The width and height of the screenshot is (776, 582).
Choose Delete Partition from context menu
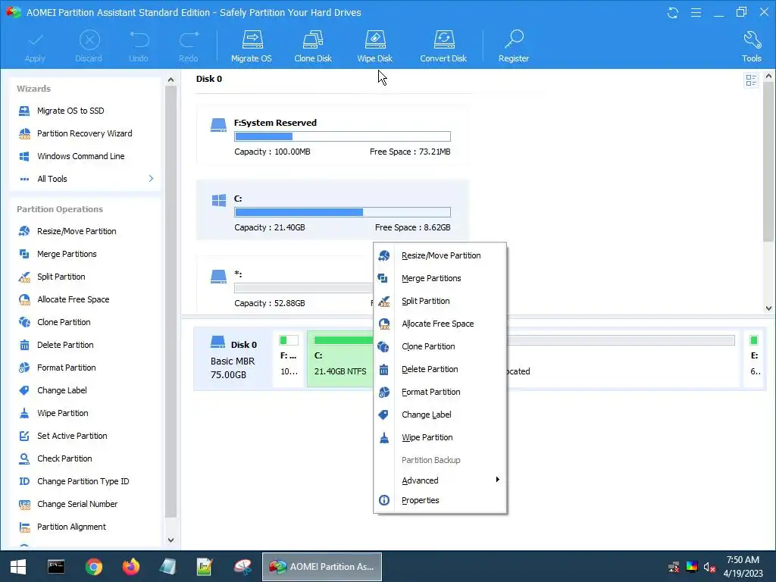click(x=440, y=369)
